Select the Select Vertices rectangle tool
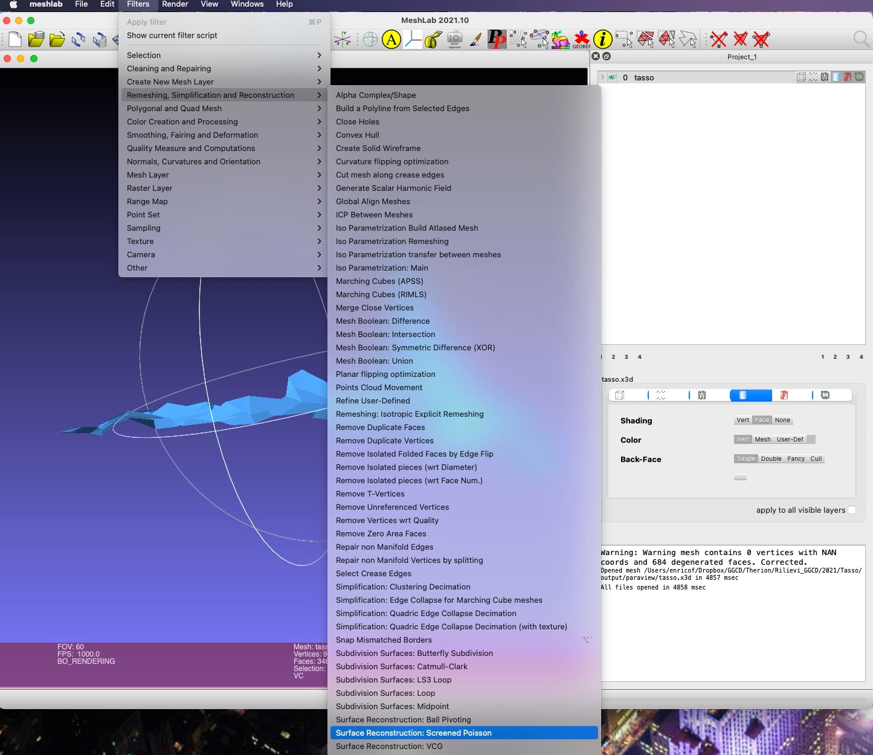 coord(624,40)
